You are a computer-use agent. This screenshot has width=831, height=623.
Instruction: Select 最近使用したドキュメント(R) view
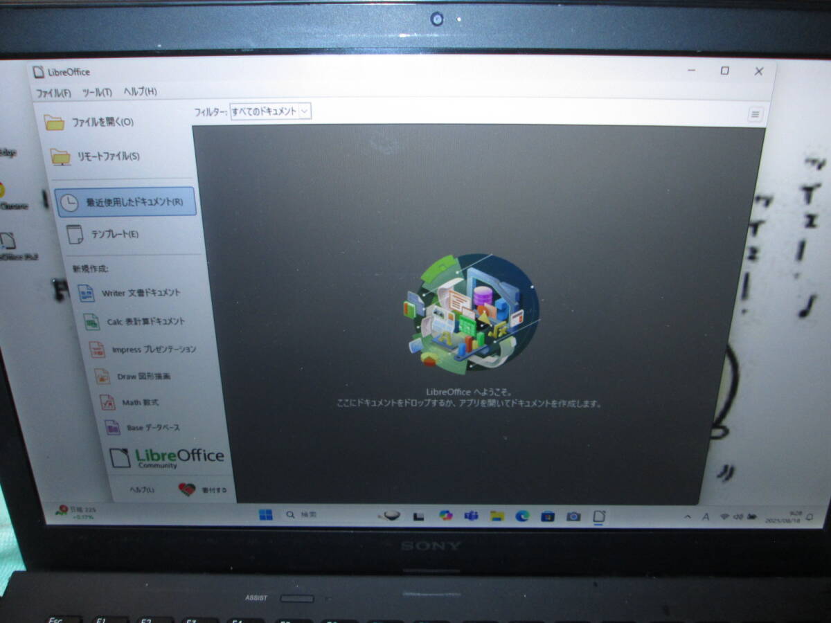[125, 202]
